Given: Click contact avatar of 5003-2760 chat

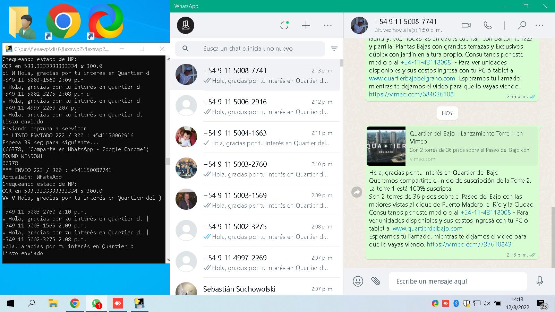Looking at the screenshot, I should pyautogui.click(x=186, y=168).
